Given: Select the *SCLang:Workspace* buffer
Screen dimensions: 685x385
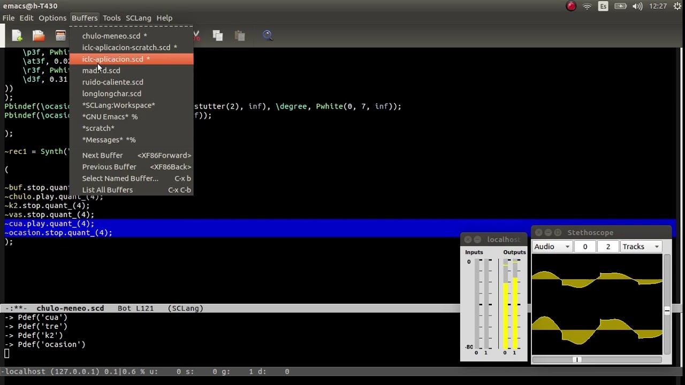Looking at the screenshot, I should (x=131, y=105).
